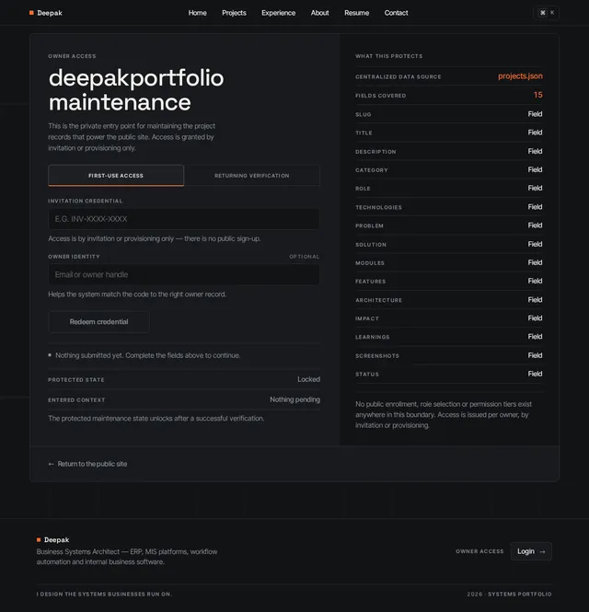Image resolution: width=589 pixels, height=612 pixels.
Task: Click the Deepak brand name in header
Action: [50, 13]
